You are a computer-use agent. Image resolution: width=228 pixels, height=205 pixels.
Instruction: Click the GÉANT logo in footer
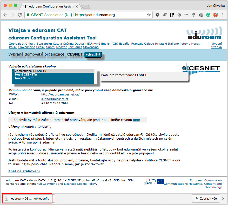tap(149, 182)
